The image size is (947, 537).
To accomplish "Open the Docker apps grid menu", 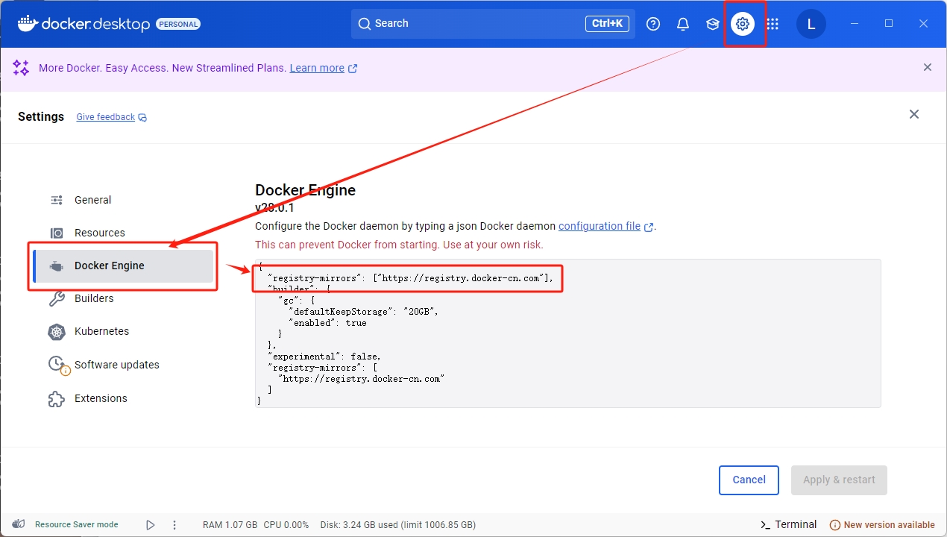I will tap(773, 24).
